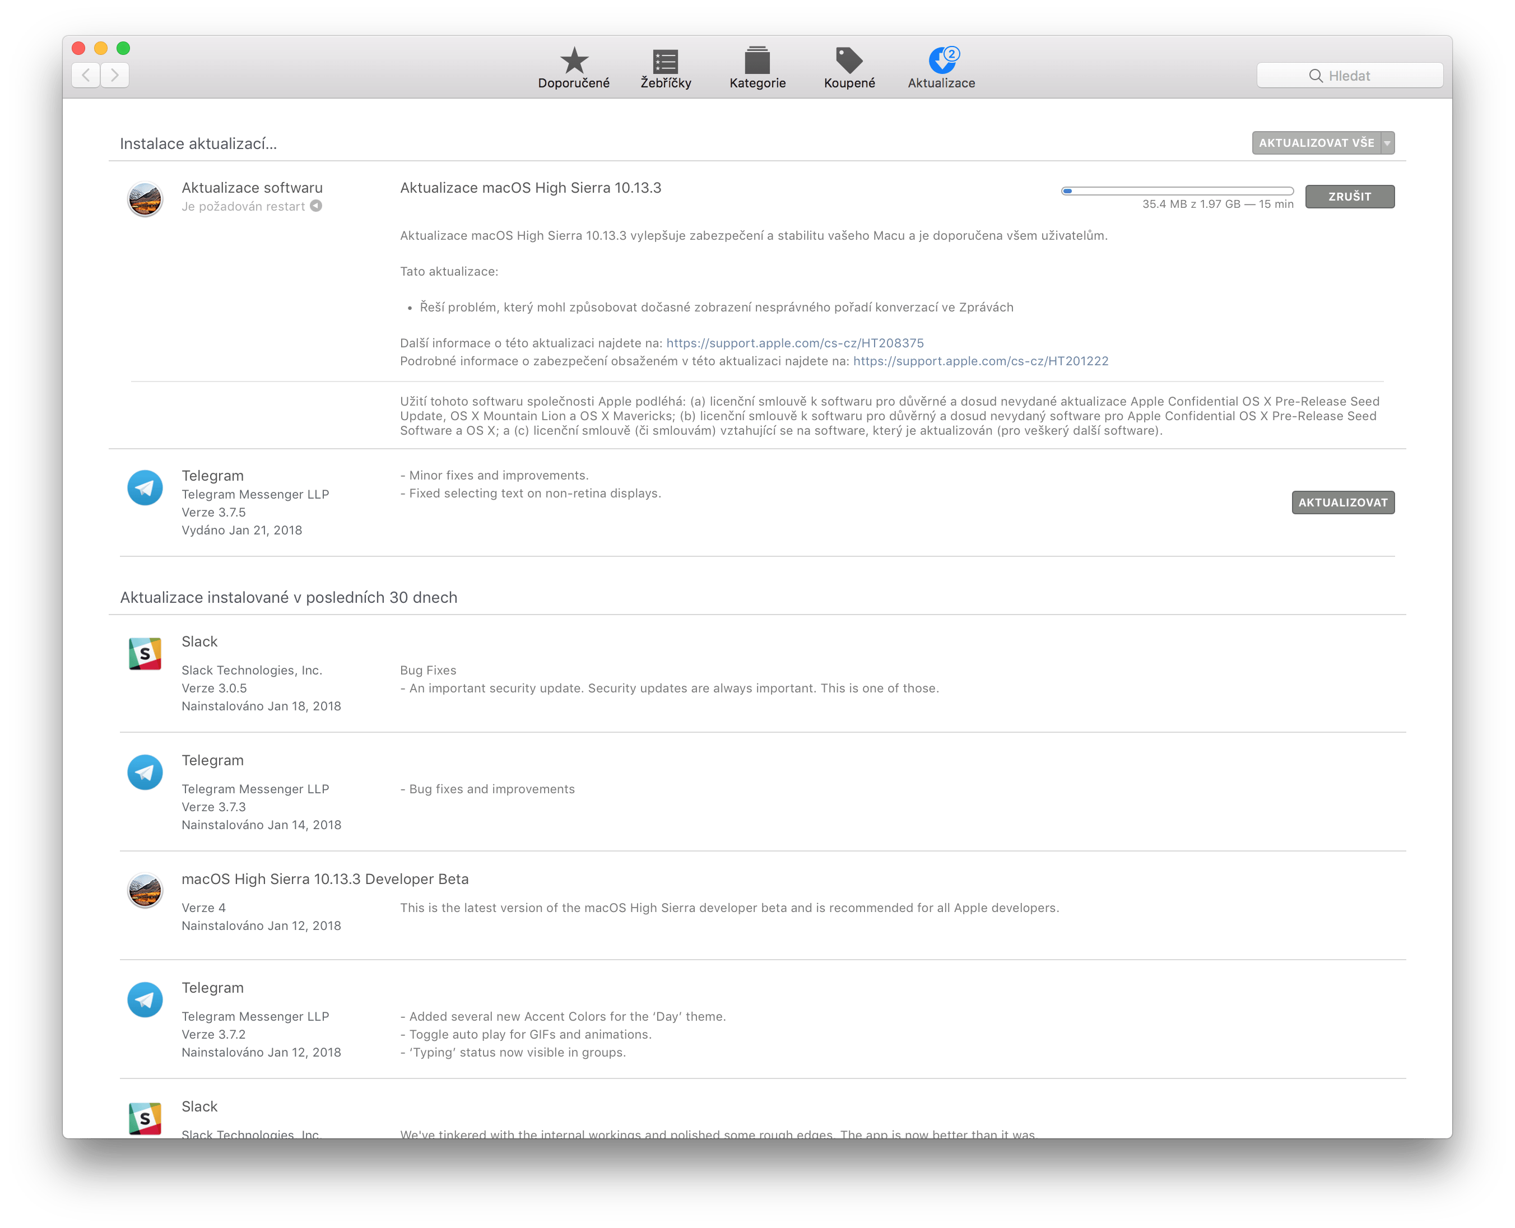Click the High Sierra Developer Beta icon
The image size is (1515, 1228).
point(145,891)
